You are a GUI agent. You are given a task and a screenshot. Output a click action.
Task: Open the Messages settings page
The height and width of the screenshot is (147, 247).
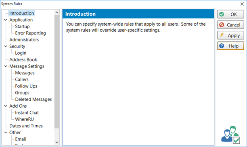click(25, 73)
